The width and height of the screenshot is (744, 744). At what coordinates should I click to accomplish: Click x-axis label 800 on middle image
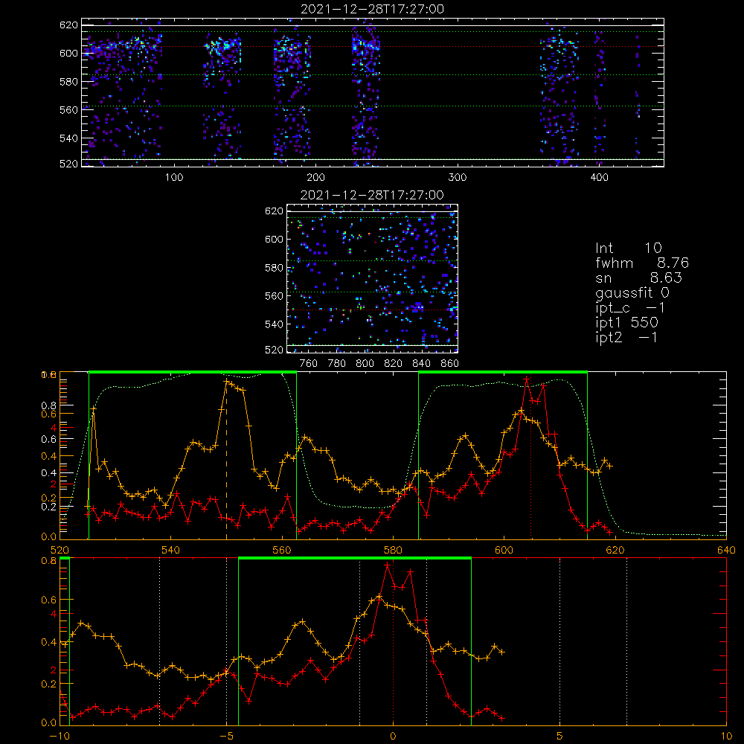tap(365, 364)
